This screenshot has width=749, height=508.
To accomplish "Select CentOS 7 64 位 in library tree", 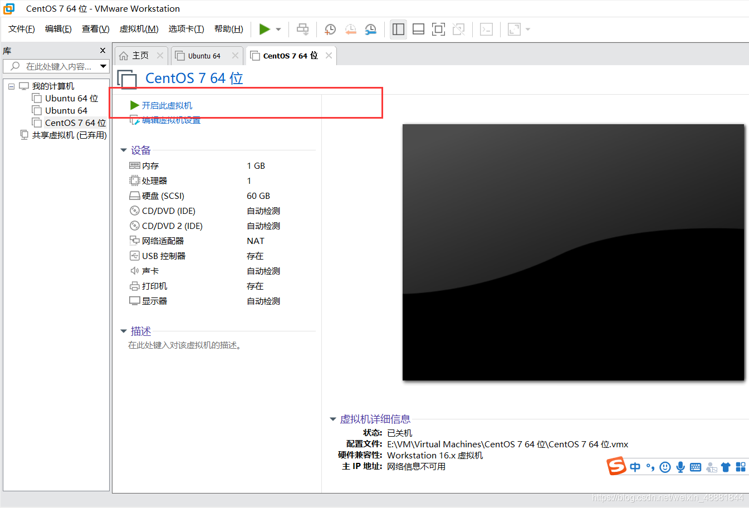I will pyautogui.click(x=75, y=123).
